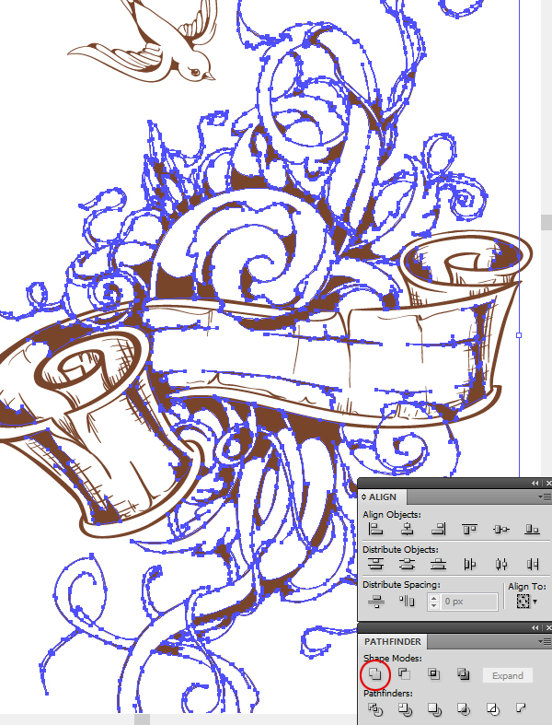Close the Pathfinder panel

coord(548,627)
